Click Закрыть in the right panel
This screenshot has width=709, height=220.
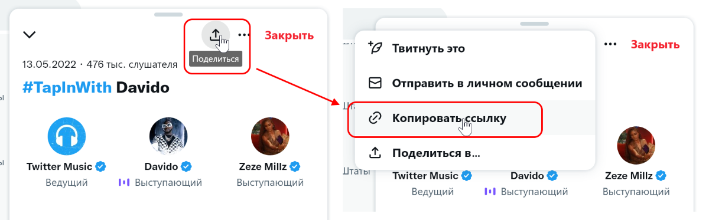[655, 44]
